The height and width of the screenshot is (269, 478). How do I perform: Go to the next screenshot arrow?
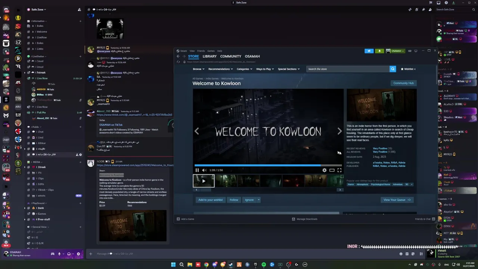pos(339,131)
